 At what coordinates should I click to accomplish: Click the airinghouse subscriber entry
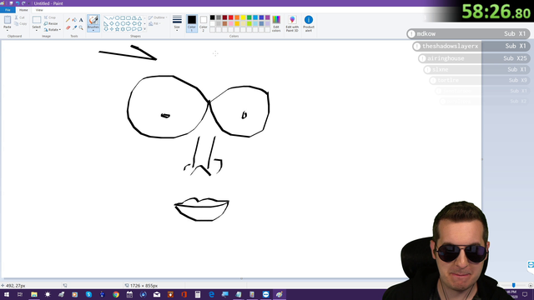(474, 58)
